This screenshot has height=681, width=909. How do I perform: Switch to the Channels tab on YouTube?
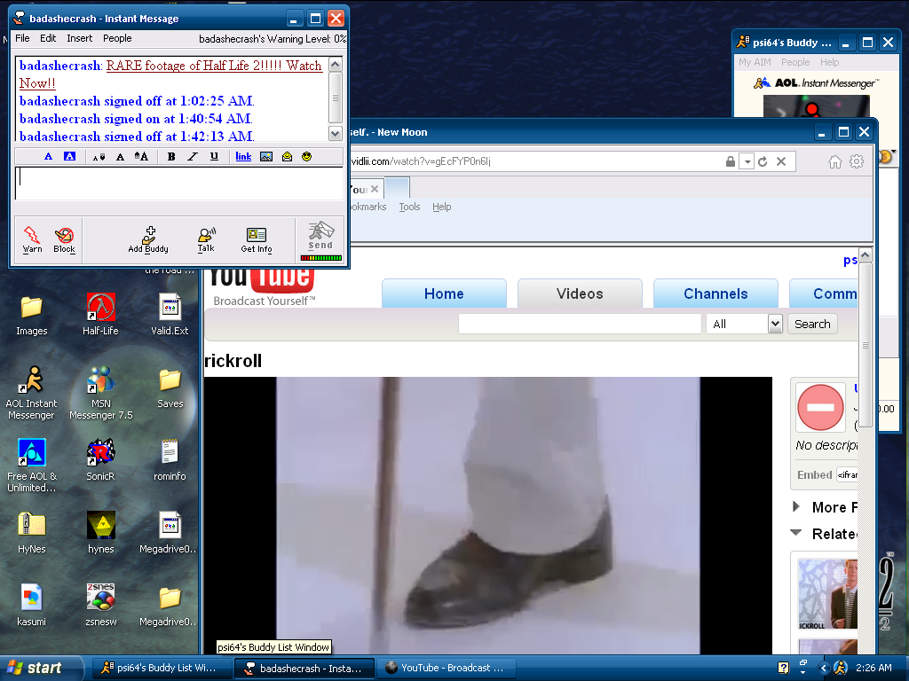click(715, 294)
